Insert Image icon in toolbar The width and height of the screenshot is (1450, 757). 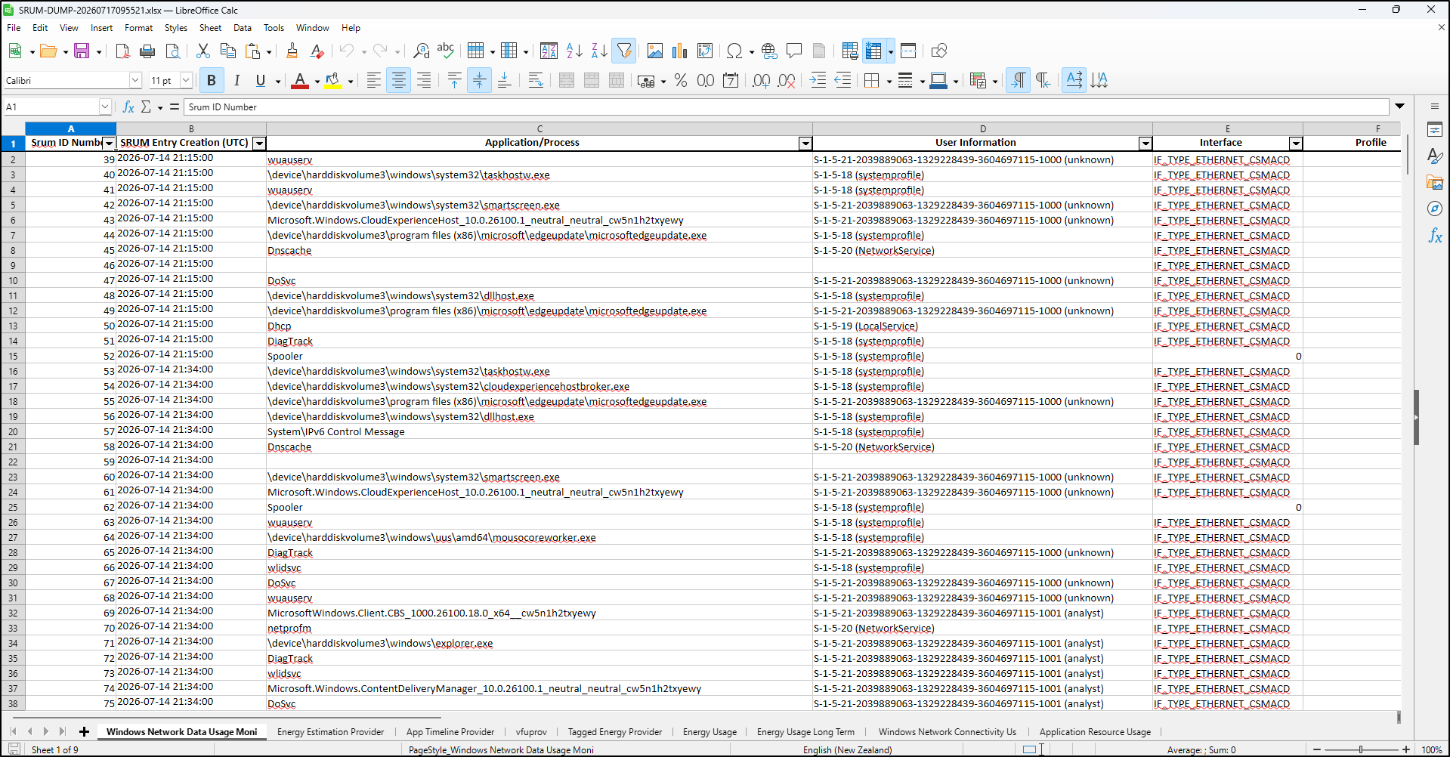(x=655, y=51)
